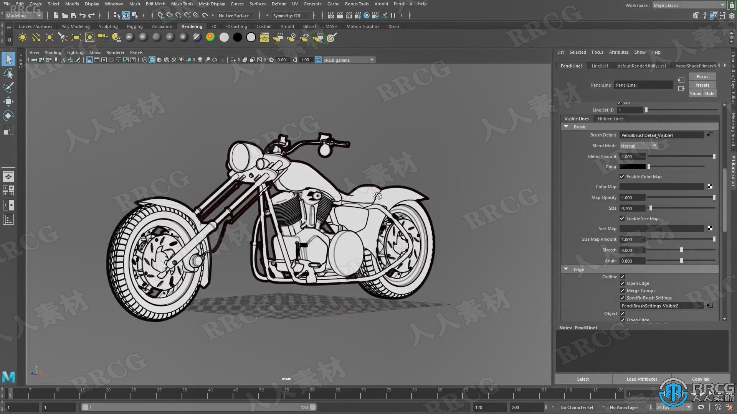Image resolution: width=737 pixels, height=414 pixels.
Task: Collapse the Edge section
Action: [x=566, y=269]
